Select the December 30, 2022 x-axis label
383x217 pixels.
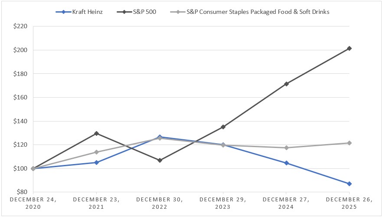point(160,203)
